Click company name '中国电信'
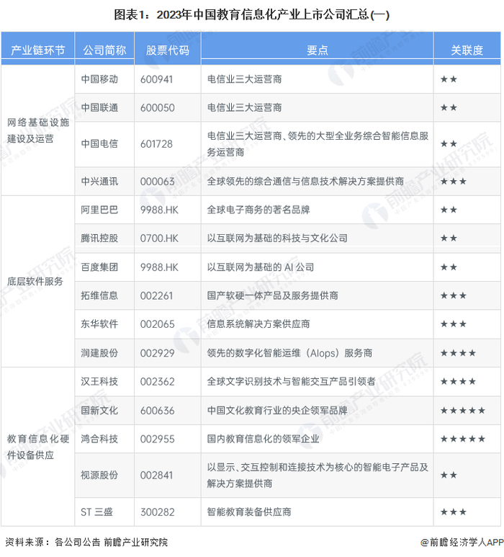504x557 pixels. click(99, 144)
